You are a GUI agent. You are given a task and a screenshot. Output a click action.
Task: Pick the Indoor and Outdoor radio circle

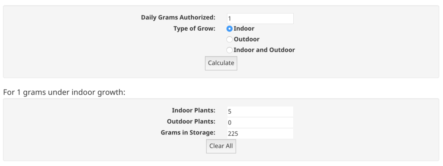coord(230,50)
